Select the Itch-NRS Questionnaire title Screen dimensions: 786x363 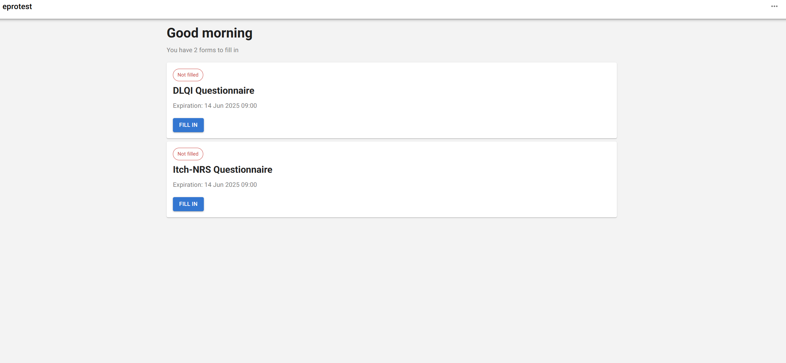point(222,170)
